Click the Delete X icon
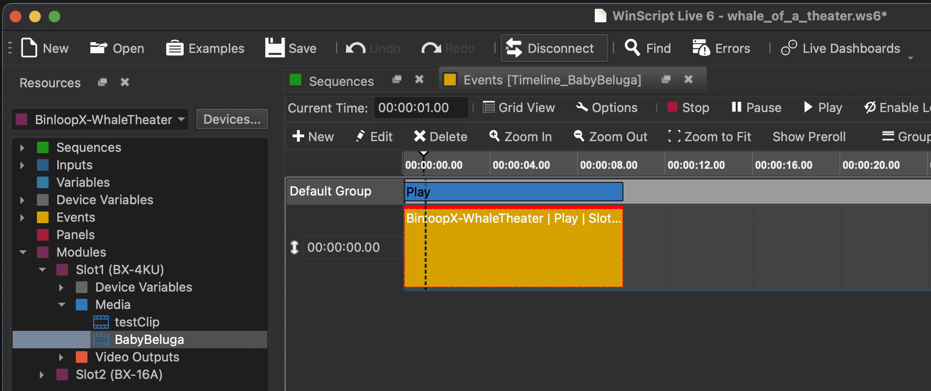Image resolution: width=931 pixels, height=391 pixels. [419, 136]
